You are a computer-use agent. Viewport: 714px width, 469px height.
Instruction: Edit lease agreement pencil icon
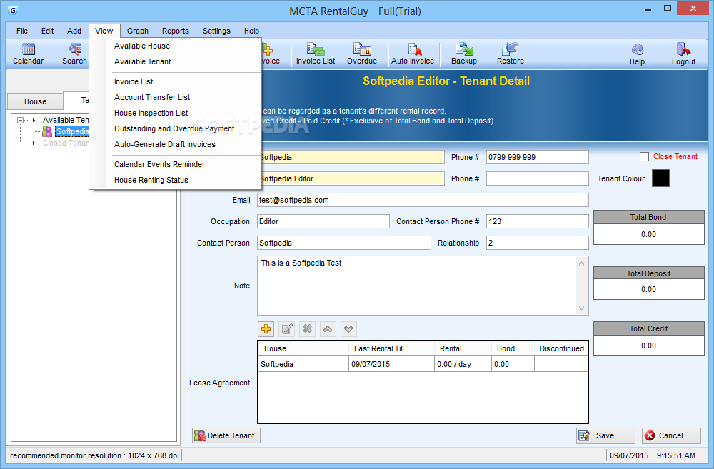click(287, 329)
